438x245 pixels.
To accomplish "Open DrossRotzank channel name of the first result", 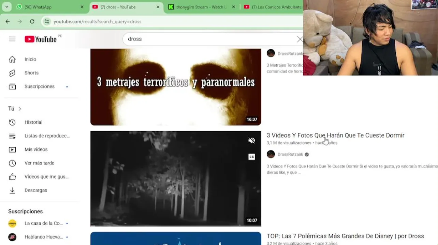I will (x=290, y=54).
